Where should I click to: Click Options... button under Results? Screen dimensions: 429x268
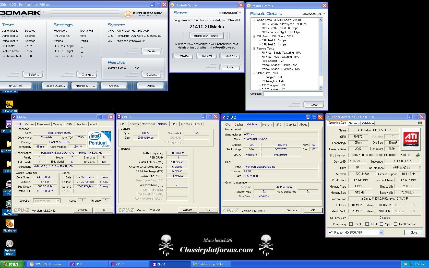[x=152, y=75]
